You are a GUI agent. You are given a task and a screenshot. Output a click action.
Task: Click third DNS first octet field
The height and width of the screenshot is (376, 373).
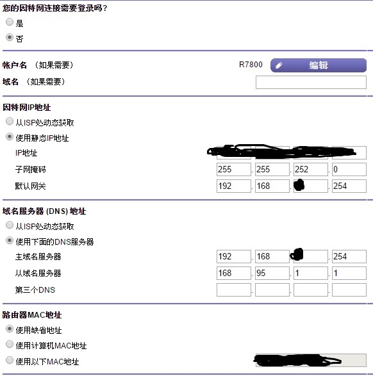pyautogui.click(x=234, y=290)
